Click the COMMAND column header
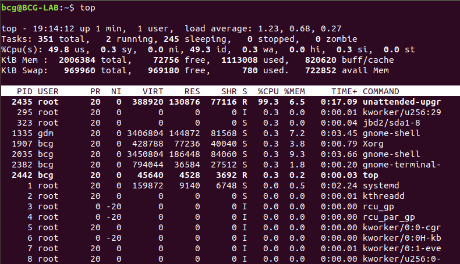Viewport: 460px width, 264px height. pos(381,91)
